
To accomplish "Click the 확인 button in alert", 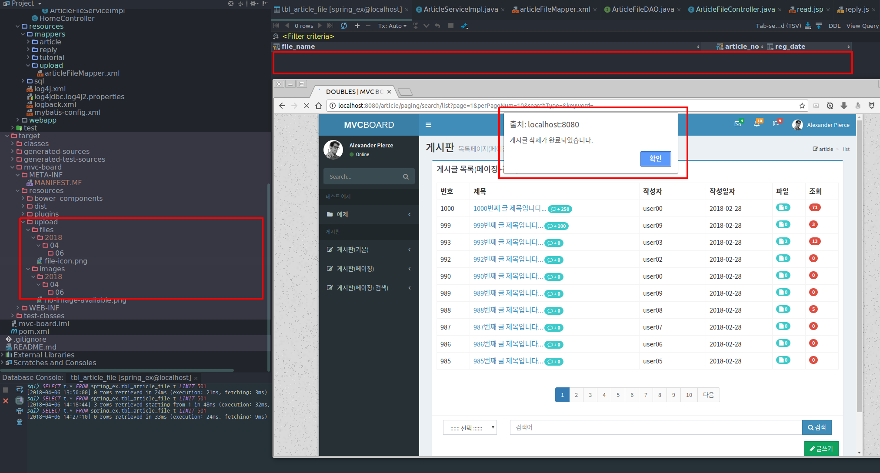I will pos(655,159).
